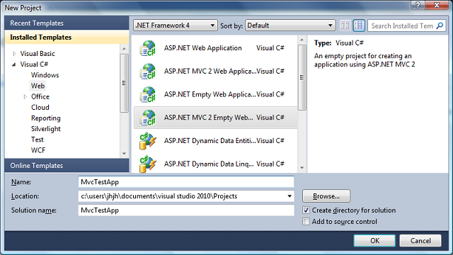Screen dimensions: 453x255
Task: Click the template list scroll up arrow
Action: (x=302, y=40)
